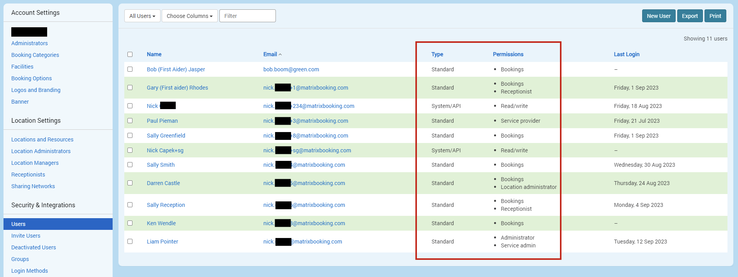This screenshot has width=738, height=277.
Task: Open Locations and Resources settings
Action: (x=42, y=139)
